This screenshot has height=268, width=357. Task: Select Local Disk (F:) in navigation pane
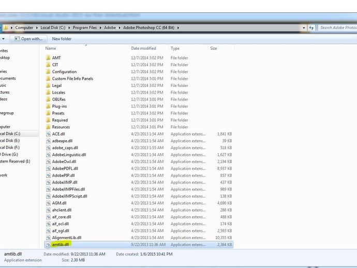(x=10, y=147)
